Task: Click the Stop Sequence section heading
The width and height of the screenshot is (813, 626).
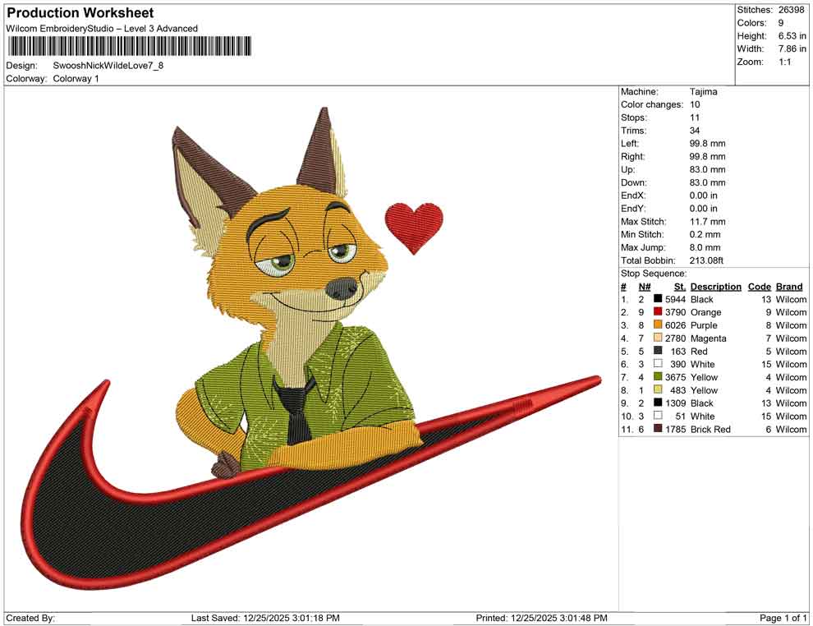Action: (652, 273)
